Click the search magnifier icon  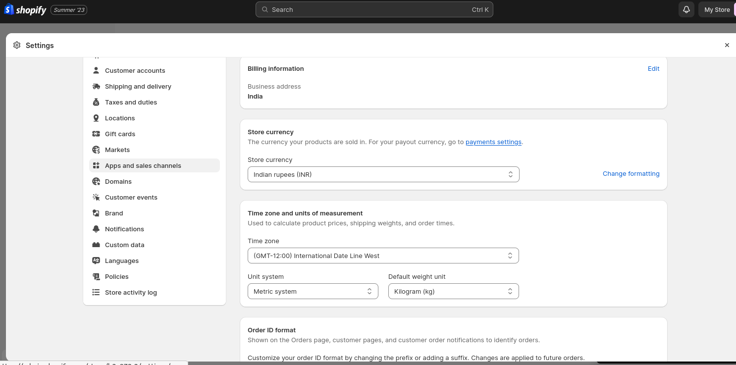[x=265, y=9]
